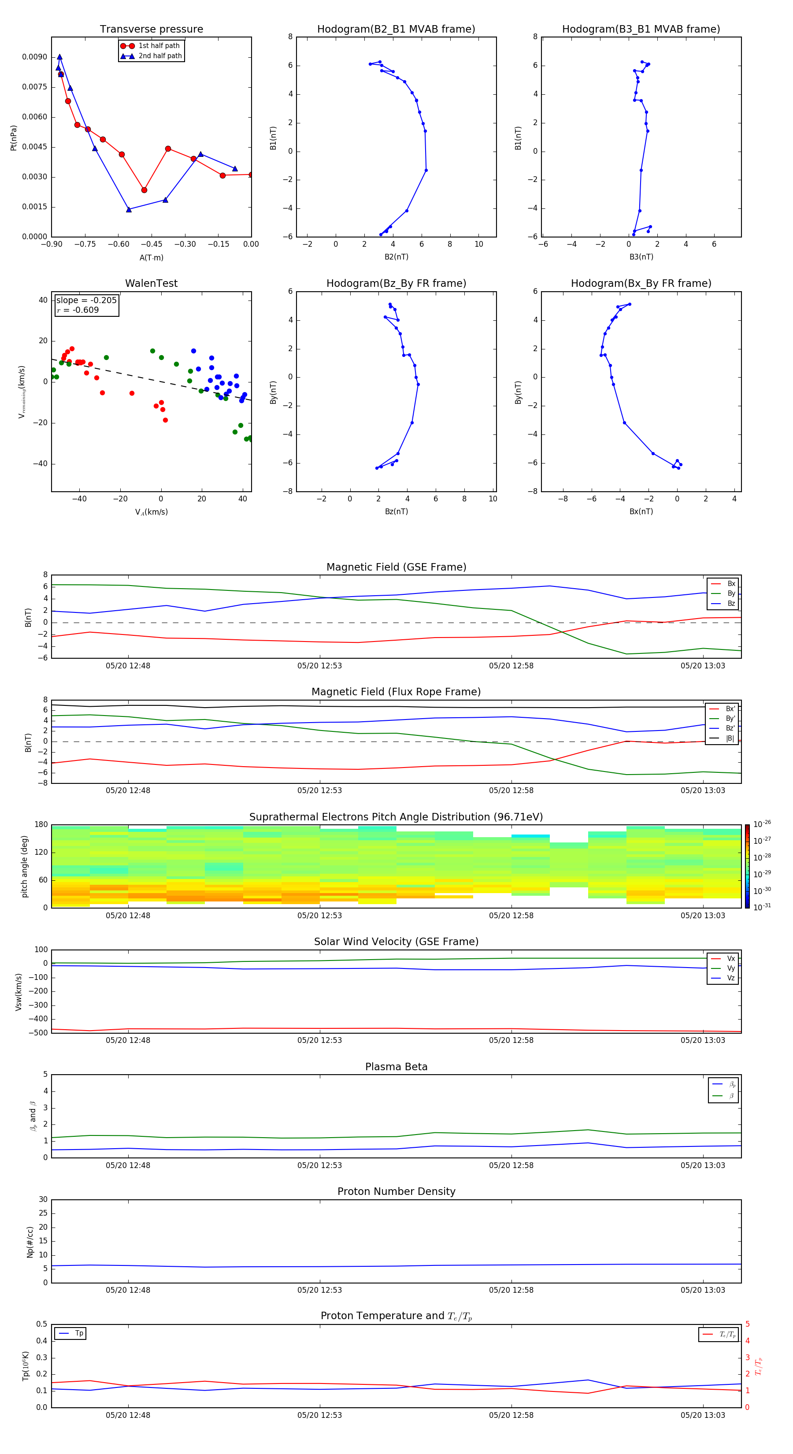Click the 'WalenTest' plot title
The image size is (793, 1454).
pos(151,283)
